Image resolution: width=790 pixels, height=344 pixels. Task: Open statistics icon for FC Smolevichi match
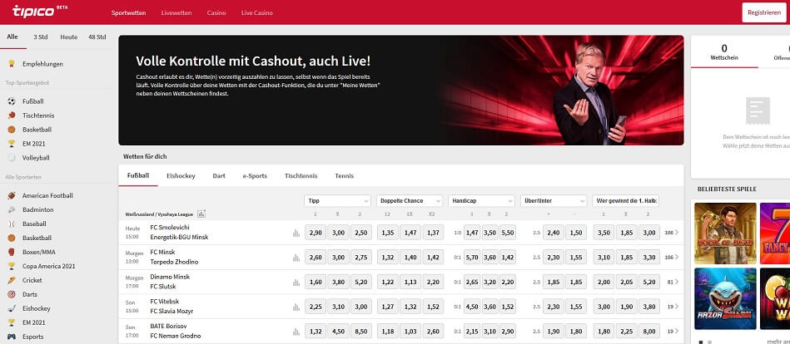pyautogui.click(x=296, y=233)
